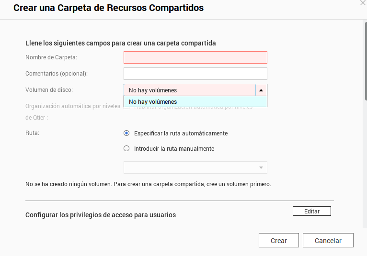Expand the manual path dropdown arrow
This screenshot has height=256, width=367.
[x=261, y=167]
